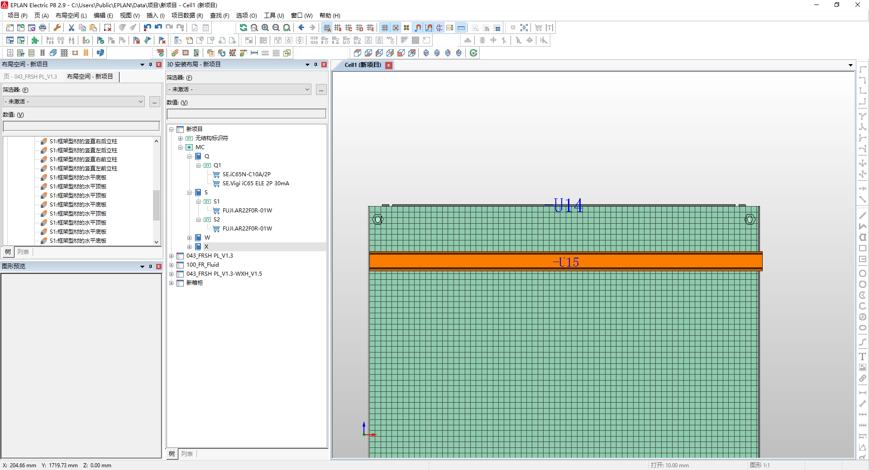Open the 筛选器 dropdown in 布局空间 panel
Viewport: 869px width, 470px height.
coord(73,101)
